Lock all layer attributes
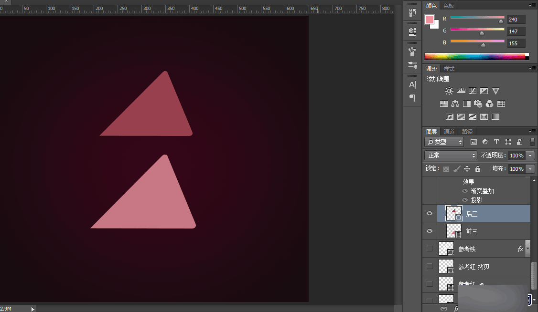The width and height of the screenshot is (538, 312). click(x=478, y=169)
